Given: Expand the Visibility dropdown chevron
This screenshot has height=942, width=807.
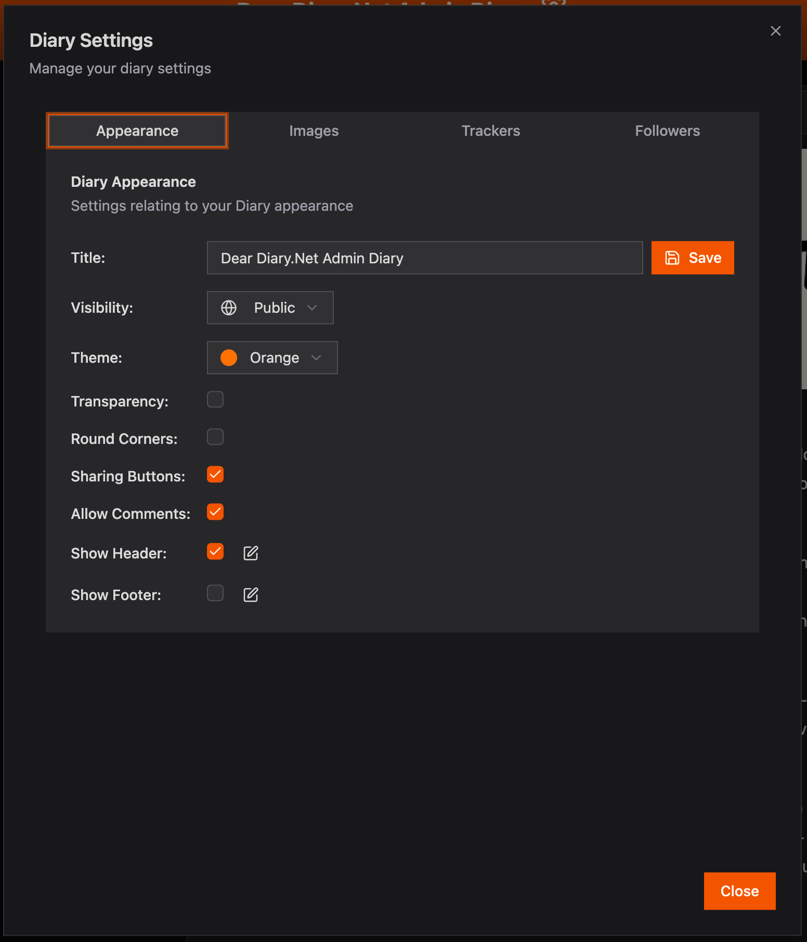Looking at the screenshot, I should 312,308.
